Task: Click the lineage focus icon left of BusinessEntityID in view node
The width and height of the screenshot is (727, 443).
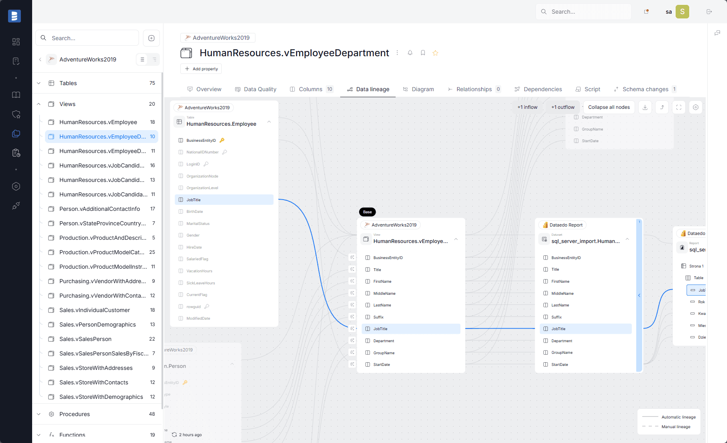Action: pyautogui.click(x=352, y=257)
